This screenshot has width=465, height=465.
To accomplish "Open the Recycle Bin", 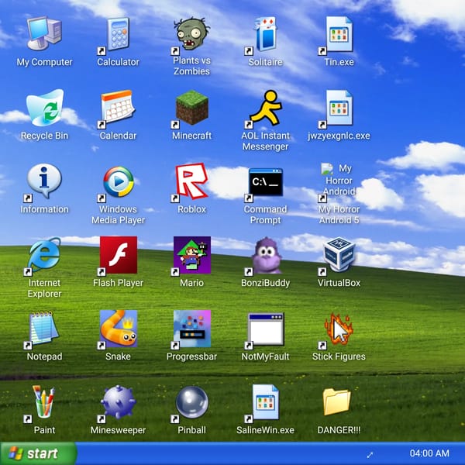I will coord(45,107).
